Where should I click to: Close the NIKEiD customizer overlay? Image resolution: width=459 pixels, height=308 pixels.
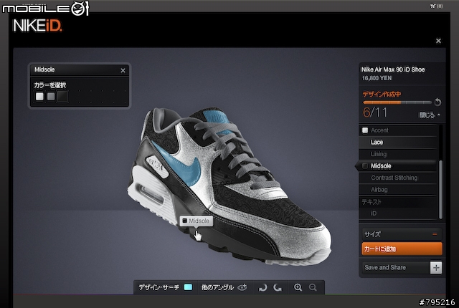click(438, 41)
